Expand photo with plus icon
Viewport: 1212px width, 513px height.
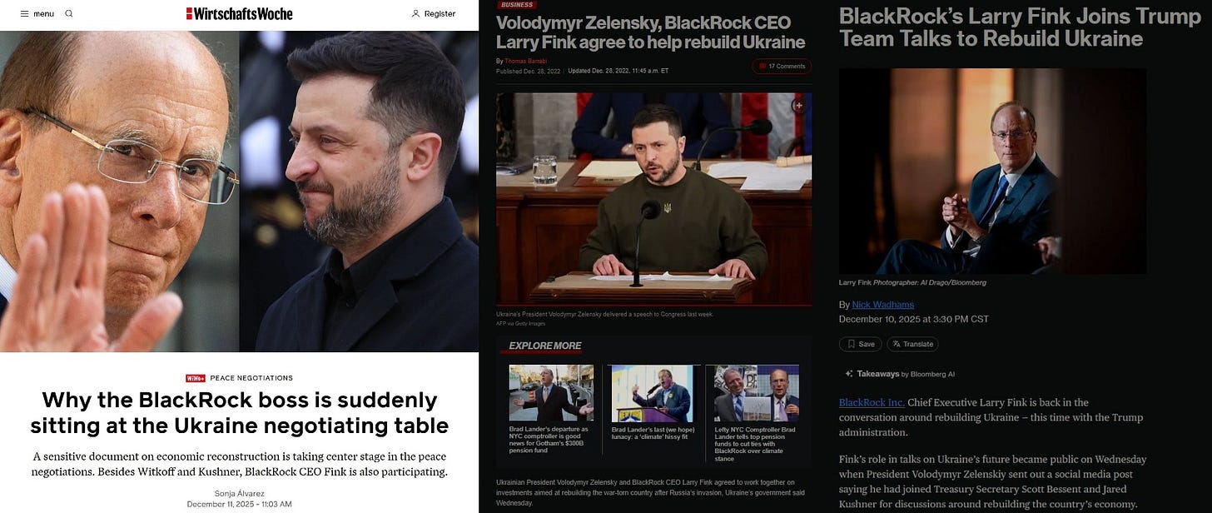pos(799,106)
